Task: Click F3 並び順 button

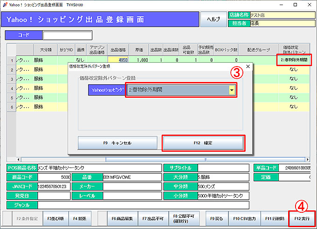Action: (55, 218)
